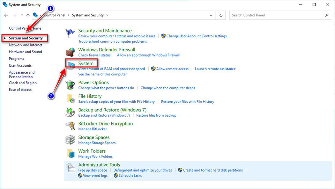Viewport: 335px width, 189px height.
Task: Click the System and Security title bar icon
Action: (5, 5)
